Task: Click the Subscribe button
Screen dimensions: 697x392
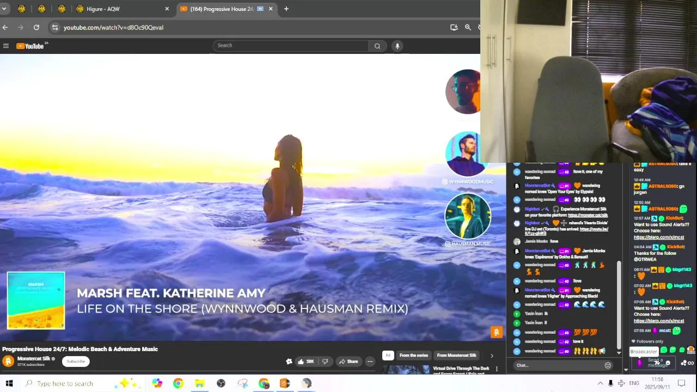Action: 76,362
